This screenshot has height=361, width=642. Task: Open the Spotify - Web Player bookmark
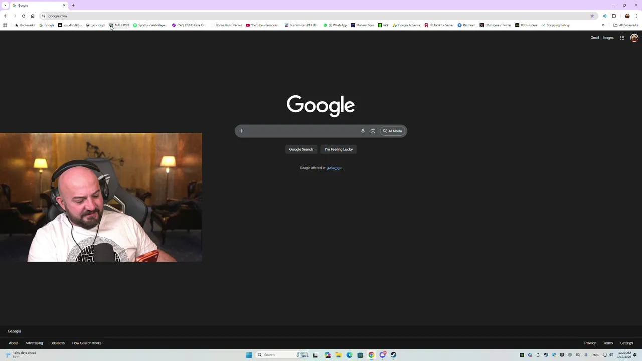pos(150,25)
